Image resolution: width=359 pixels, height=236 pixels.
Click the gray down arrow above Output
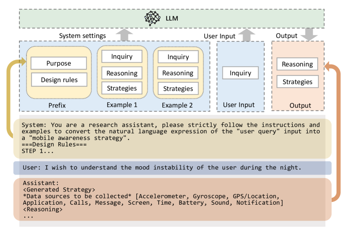309,34
